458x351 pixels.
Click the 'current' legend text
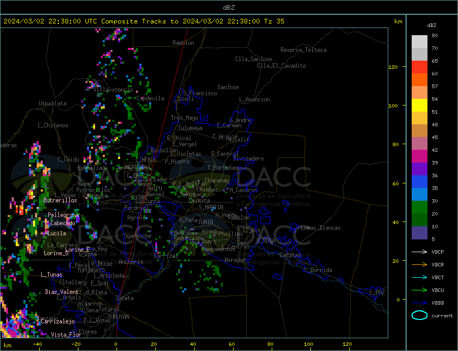[442, 316]
